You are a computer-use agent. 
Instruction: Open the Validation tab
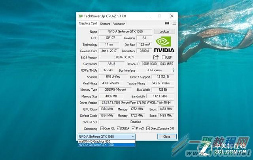[119, 24]
